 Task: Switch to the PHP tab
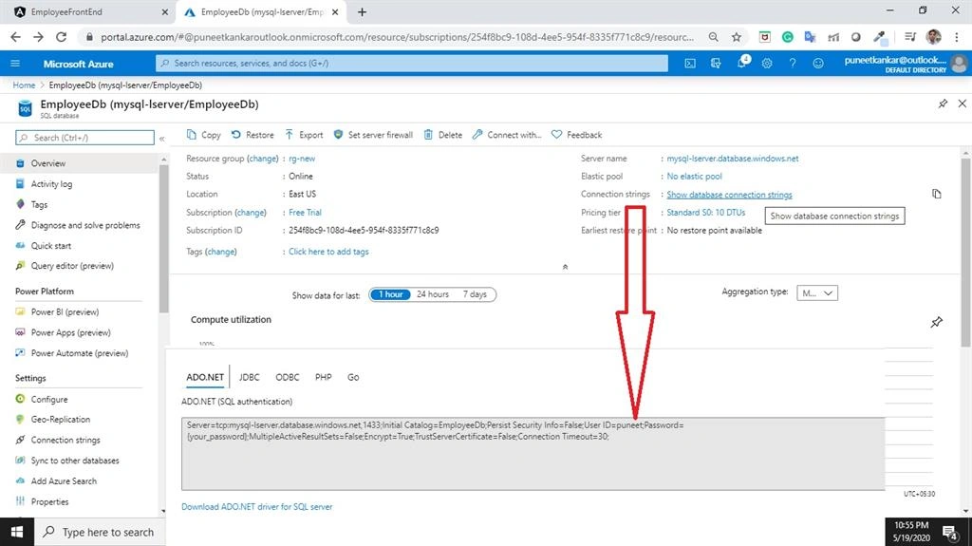[324, 377]
